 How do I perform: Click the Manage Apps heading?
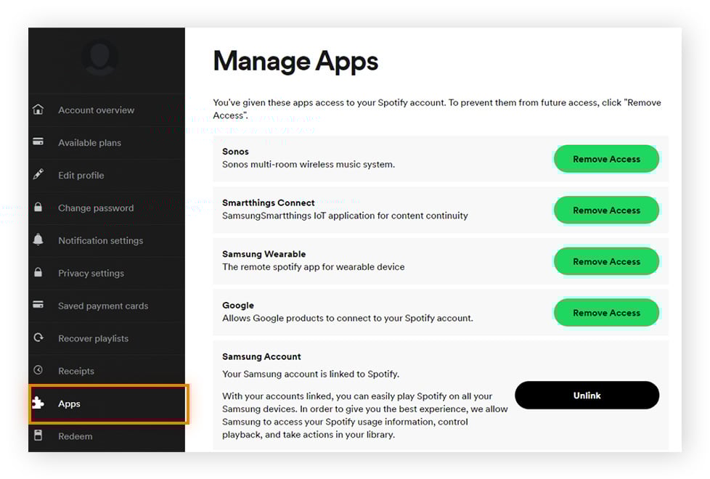[x=295, y=62]
